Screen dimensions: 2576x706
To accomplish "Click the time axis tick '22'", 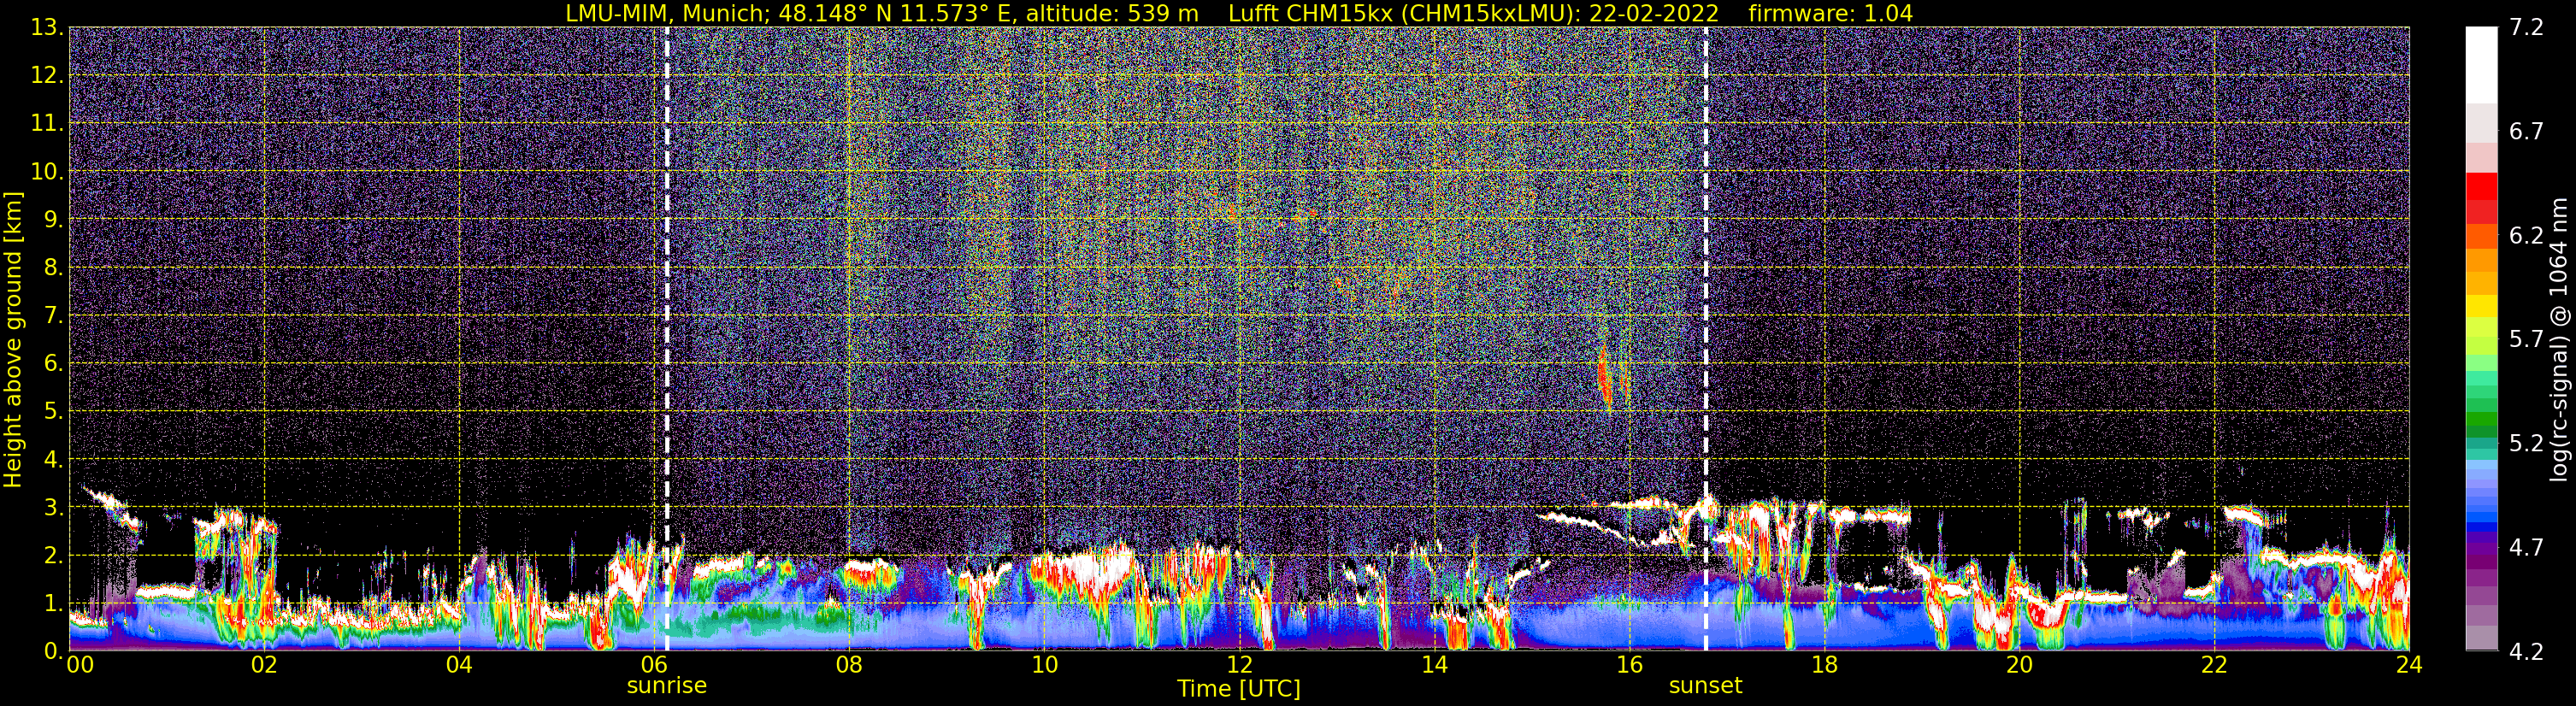I will click(2214, 666).
